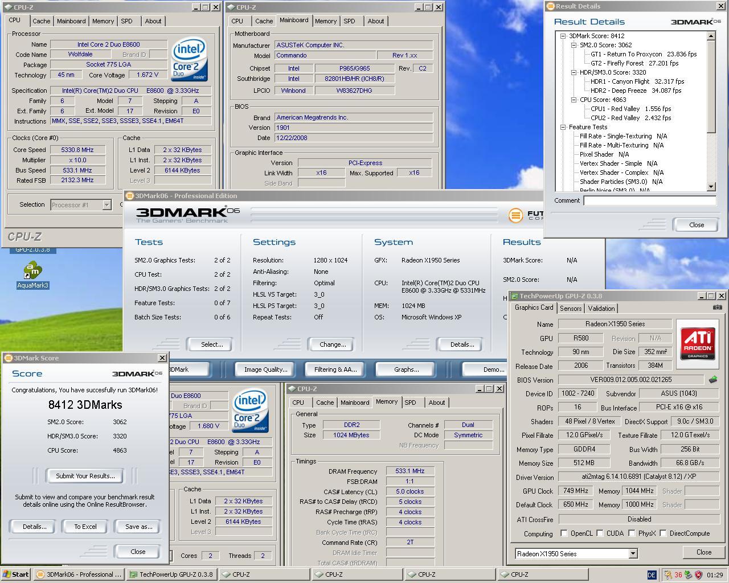This screenshot has height=583, width=729.
Task: Click Filtering & AA button
Action: [x=335, y=369]
